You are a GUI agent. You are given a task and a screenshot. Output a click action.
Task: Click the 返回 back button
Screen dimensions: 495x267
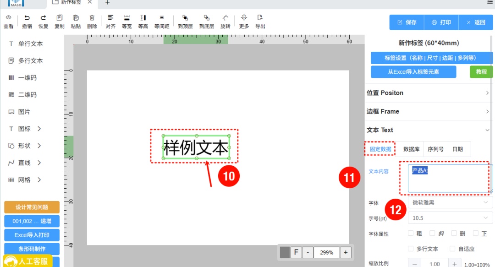point(476,22)
